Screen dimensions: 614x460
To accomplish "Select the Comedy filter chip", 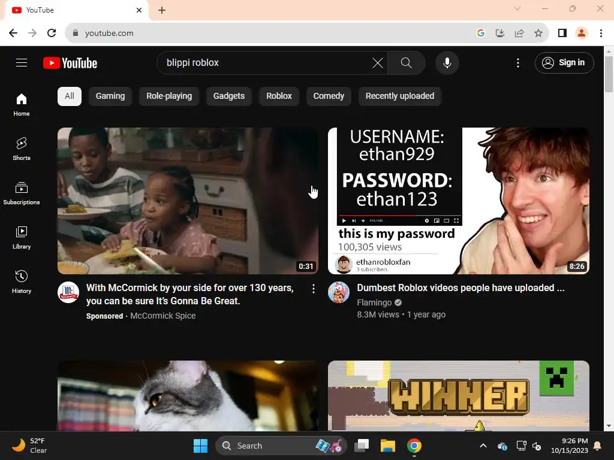I will (329, 96).
